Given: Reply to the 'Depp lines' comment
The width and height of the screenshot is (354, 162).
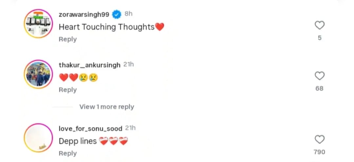Looking at the screenshot, I should point(68,153).
